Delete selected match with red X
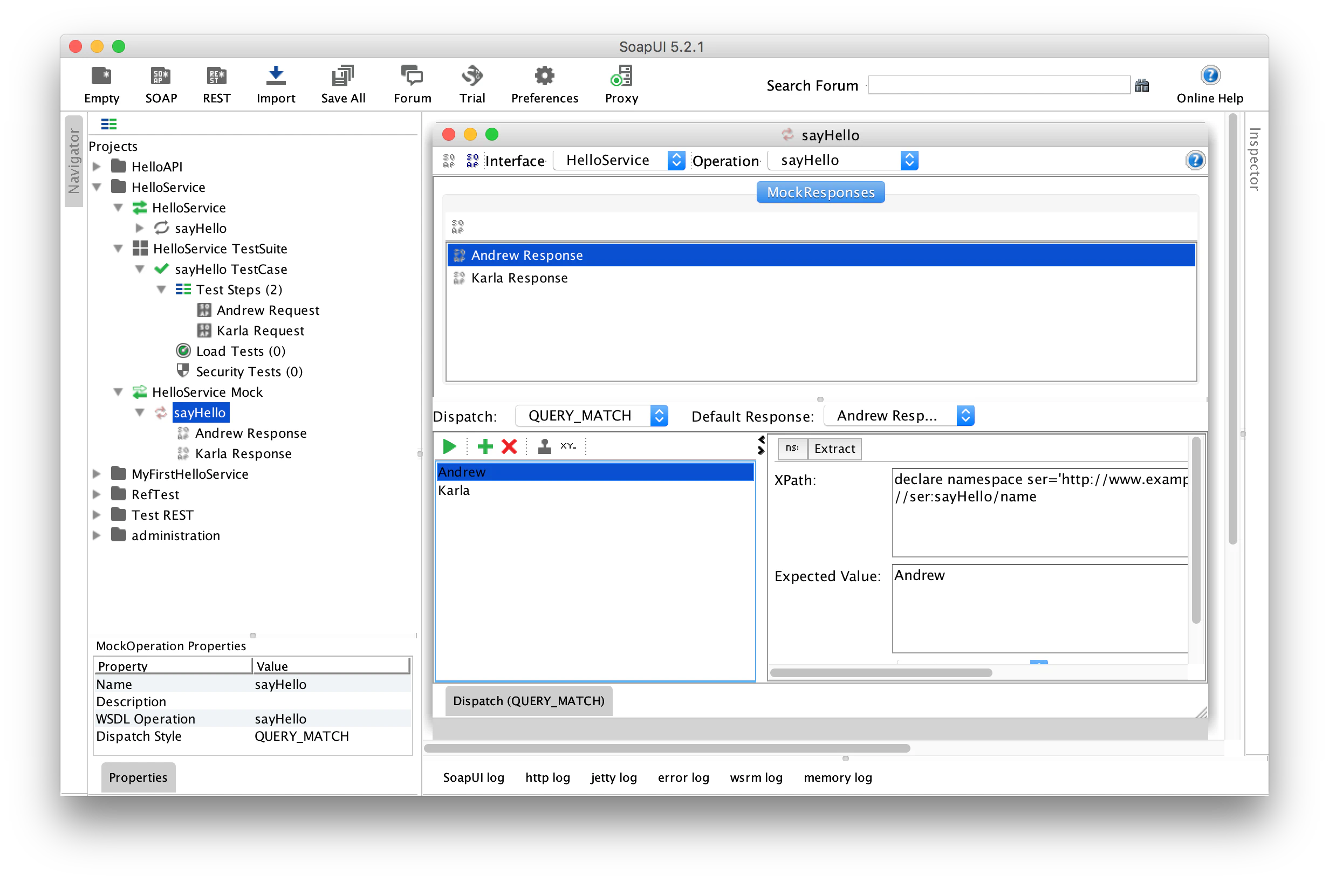The height and width of the screenshot is (882, 1329). [509, 446]
